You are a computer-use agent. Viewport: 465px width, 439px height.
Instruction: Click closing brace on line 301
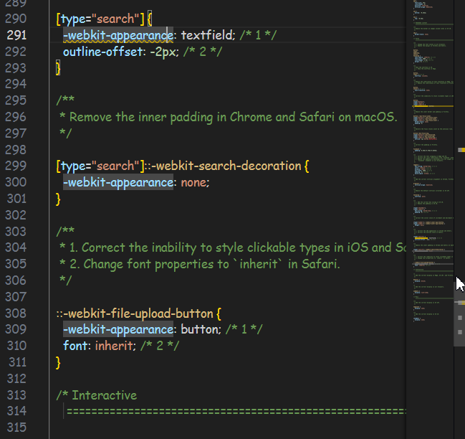coord(58,199)
